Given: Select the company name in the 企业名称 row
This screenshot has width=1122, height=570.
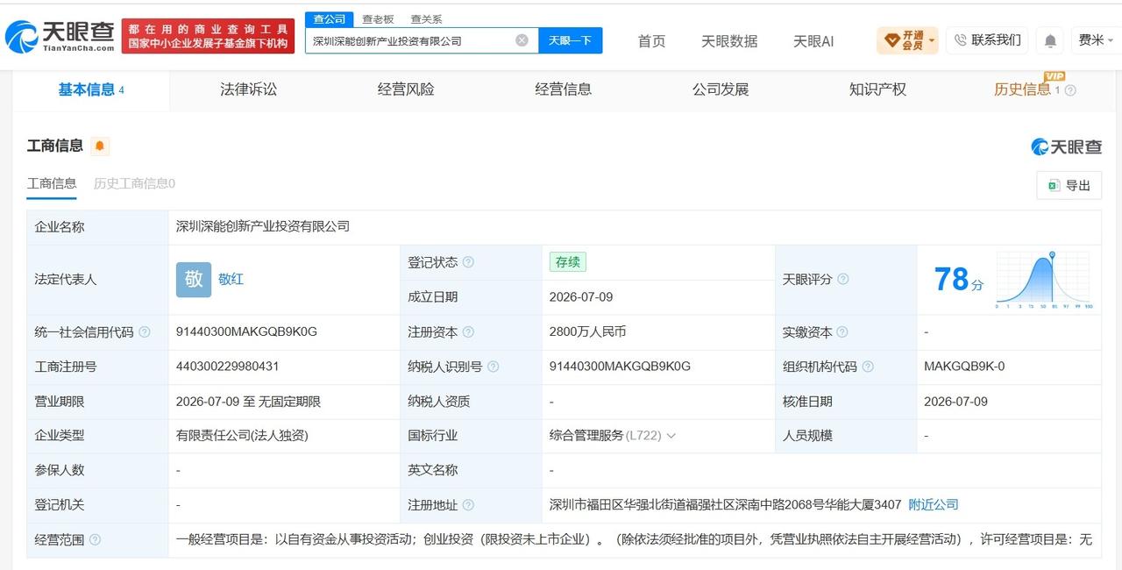Looking at the screenshot, I should (263, 227).
